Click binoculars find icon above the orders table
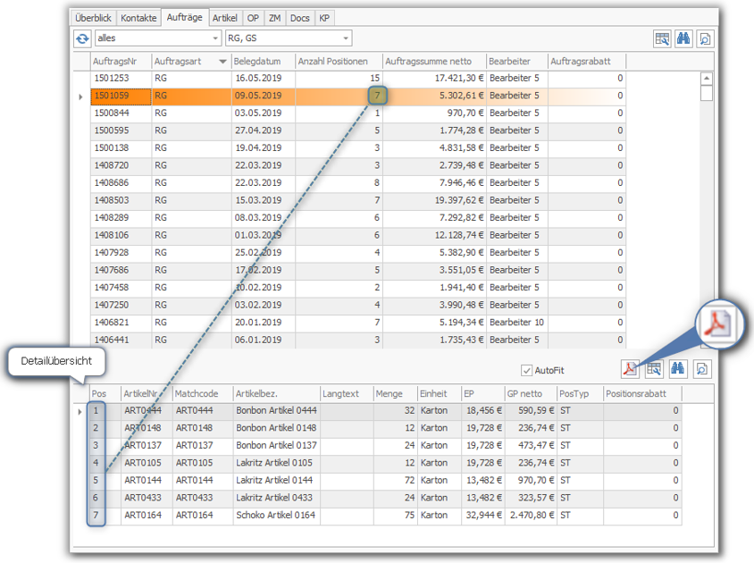Screen dimensions: 754x563 click(683, 38)
